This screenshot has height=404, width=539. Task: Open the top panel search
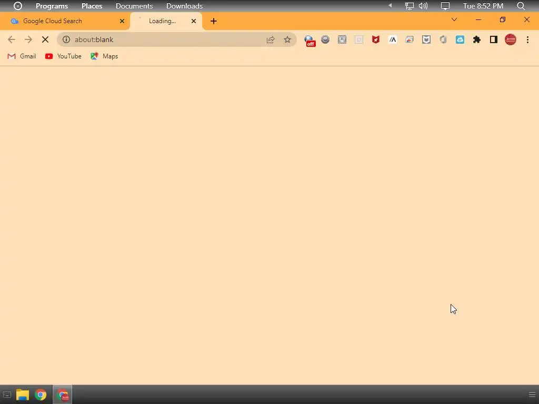(x=521, y=6)
